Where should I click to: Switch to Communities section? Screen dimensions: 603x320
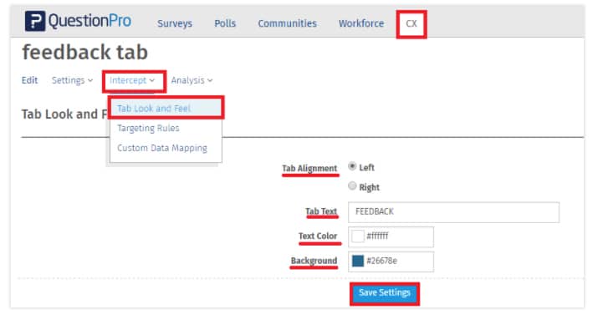287,23
